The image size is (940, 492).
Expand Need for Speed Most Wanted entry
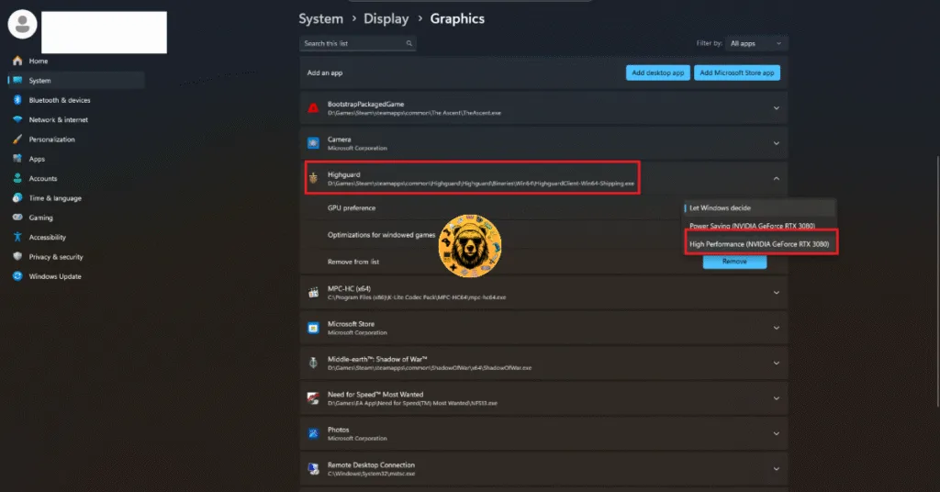tap(776, 398)
